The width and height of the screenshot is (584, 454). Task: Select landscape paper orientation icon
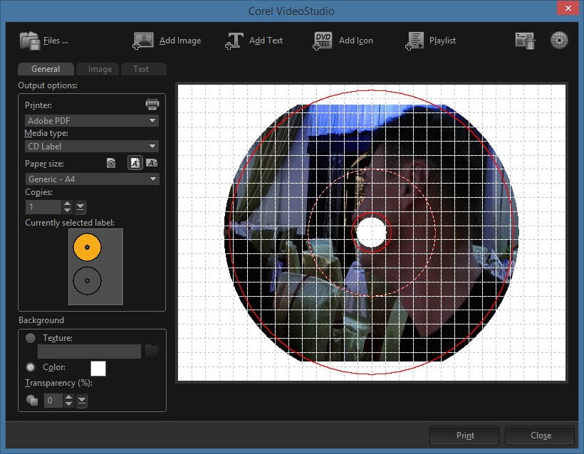(x=152, y=163)
